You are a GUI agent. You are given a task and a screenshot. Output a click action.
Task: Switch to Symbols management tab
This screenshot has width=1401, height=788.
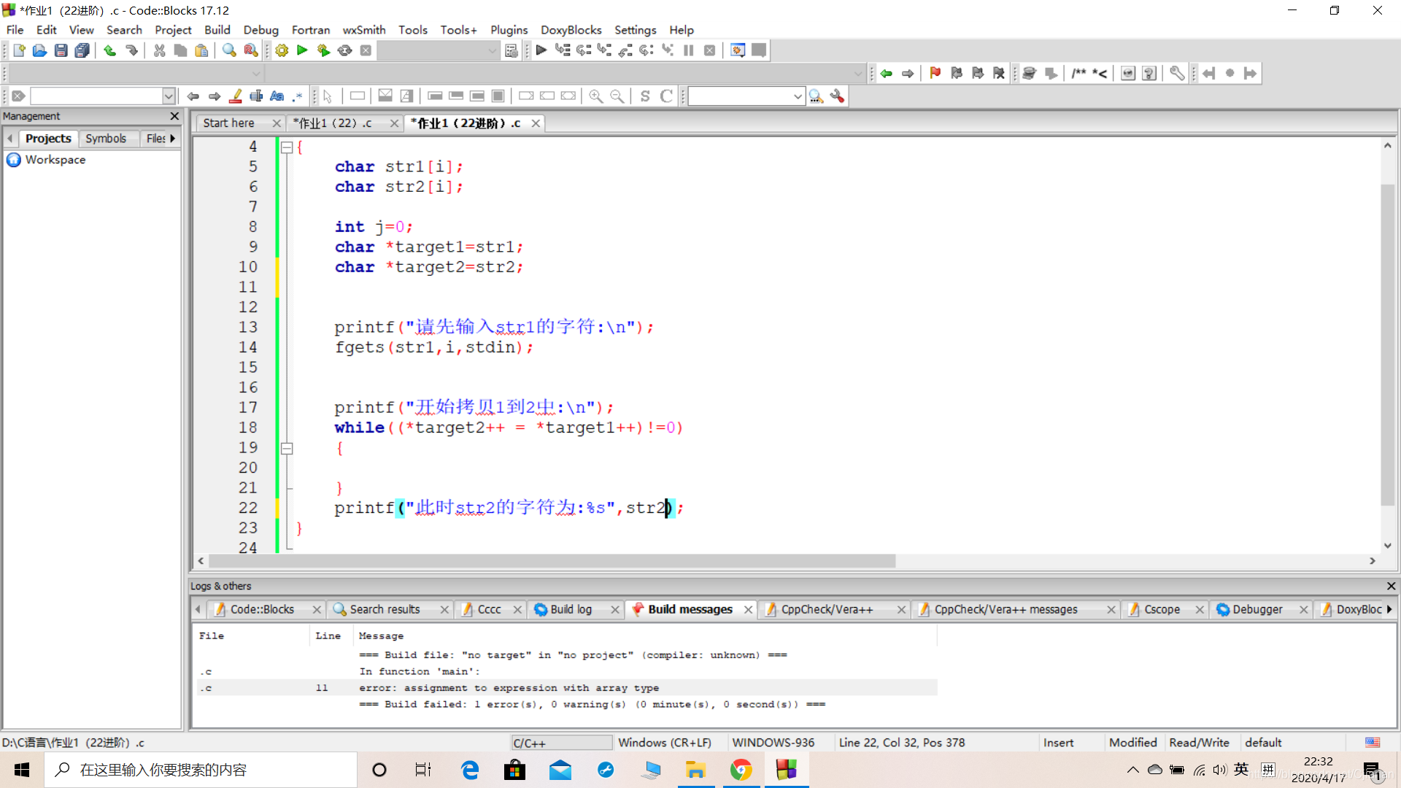tap(106, 138)
